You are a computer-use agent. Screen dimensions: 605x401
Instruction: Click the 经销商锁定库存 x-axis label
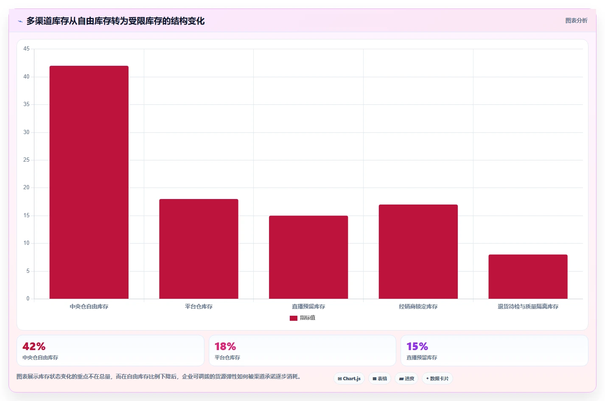click(x=418, y=306)
